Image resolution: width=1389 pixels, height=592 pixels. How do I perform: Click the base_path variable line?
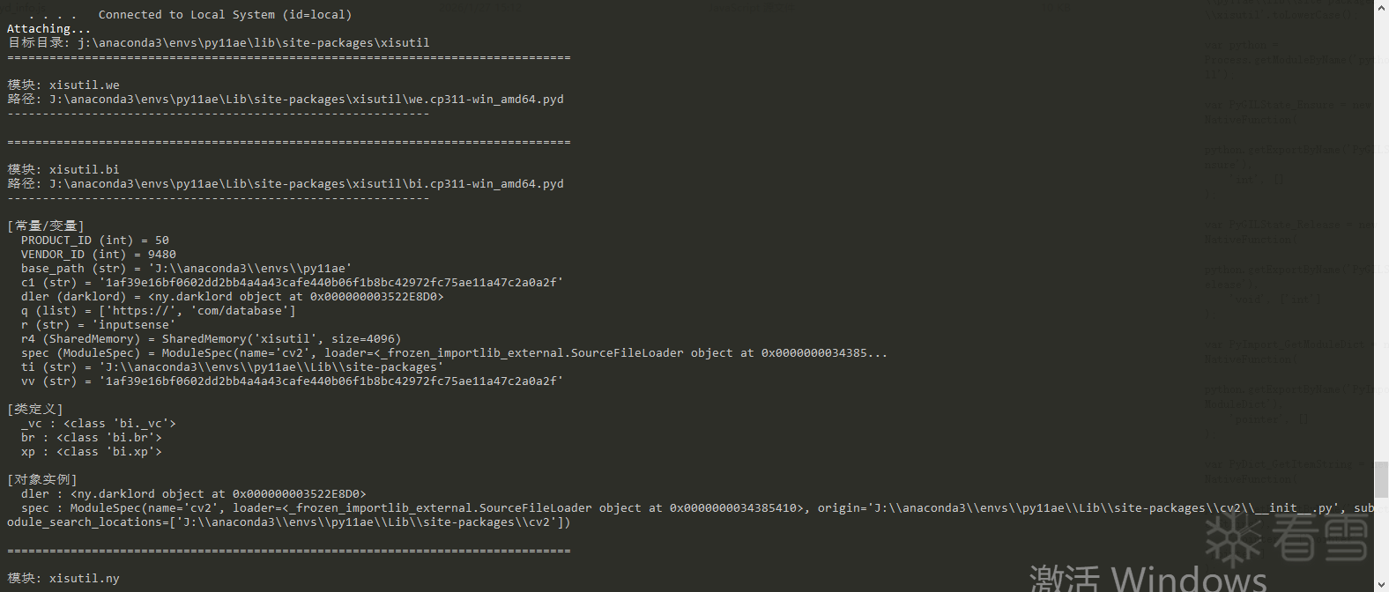tap(186, 269)
